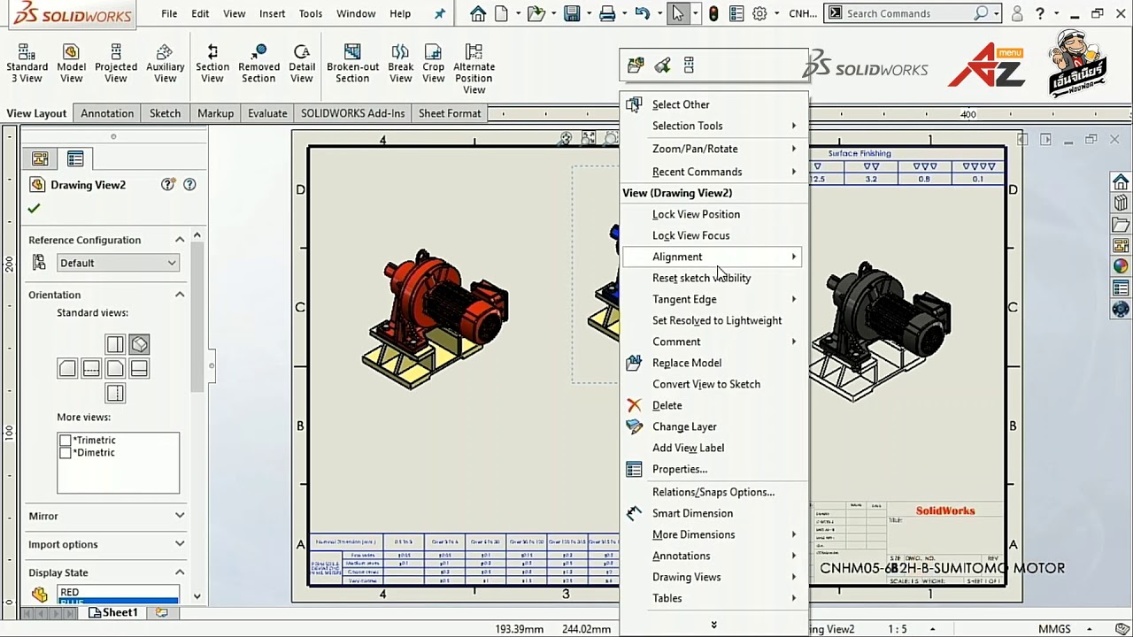Go to the Home welcome icon

pyautogui.click(x=478, y=13)
